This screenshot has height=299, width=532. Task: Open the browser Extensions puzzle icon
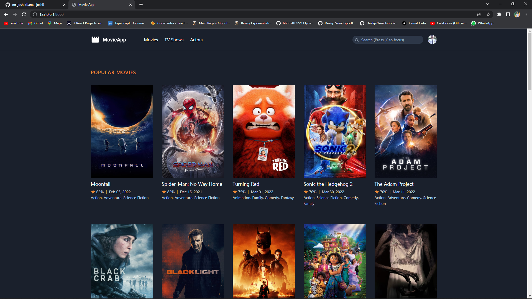(x=499, y=14)
